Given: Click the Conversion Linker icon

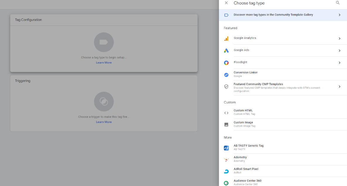Looking at the screenshot, I should pyautogui.click(x=226, y=75).
